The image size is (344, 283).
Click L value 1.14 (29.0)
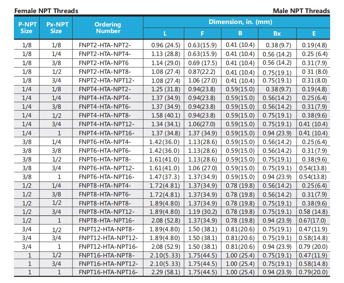[166, 63]
